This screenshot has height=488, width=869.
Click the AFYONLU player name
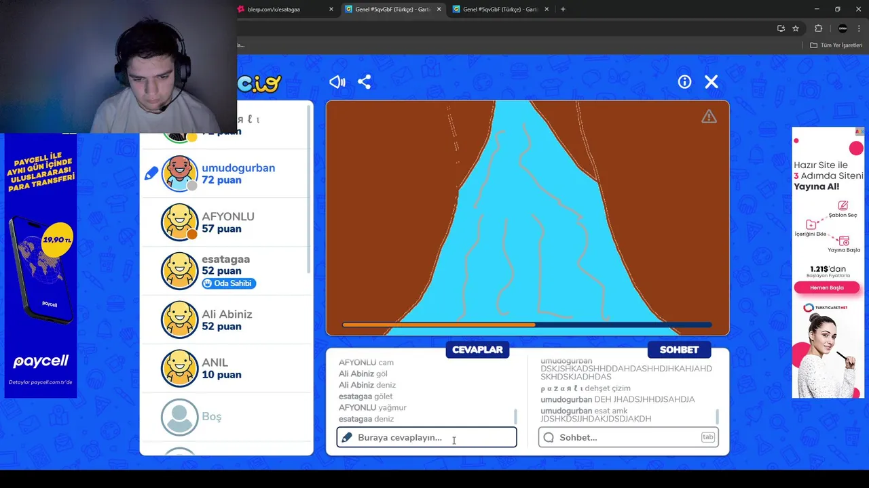tap(228, 216)
